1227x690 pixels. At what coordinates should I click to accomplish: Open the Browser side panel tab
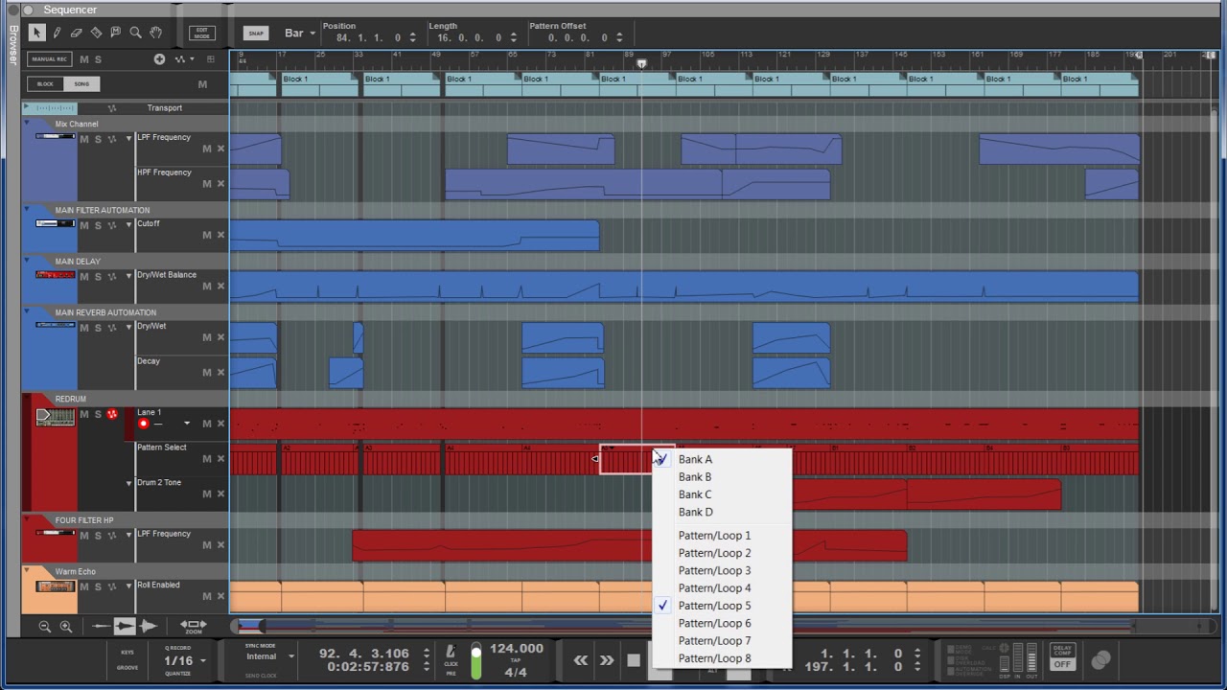(x=12, y=44)
